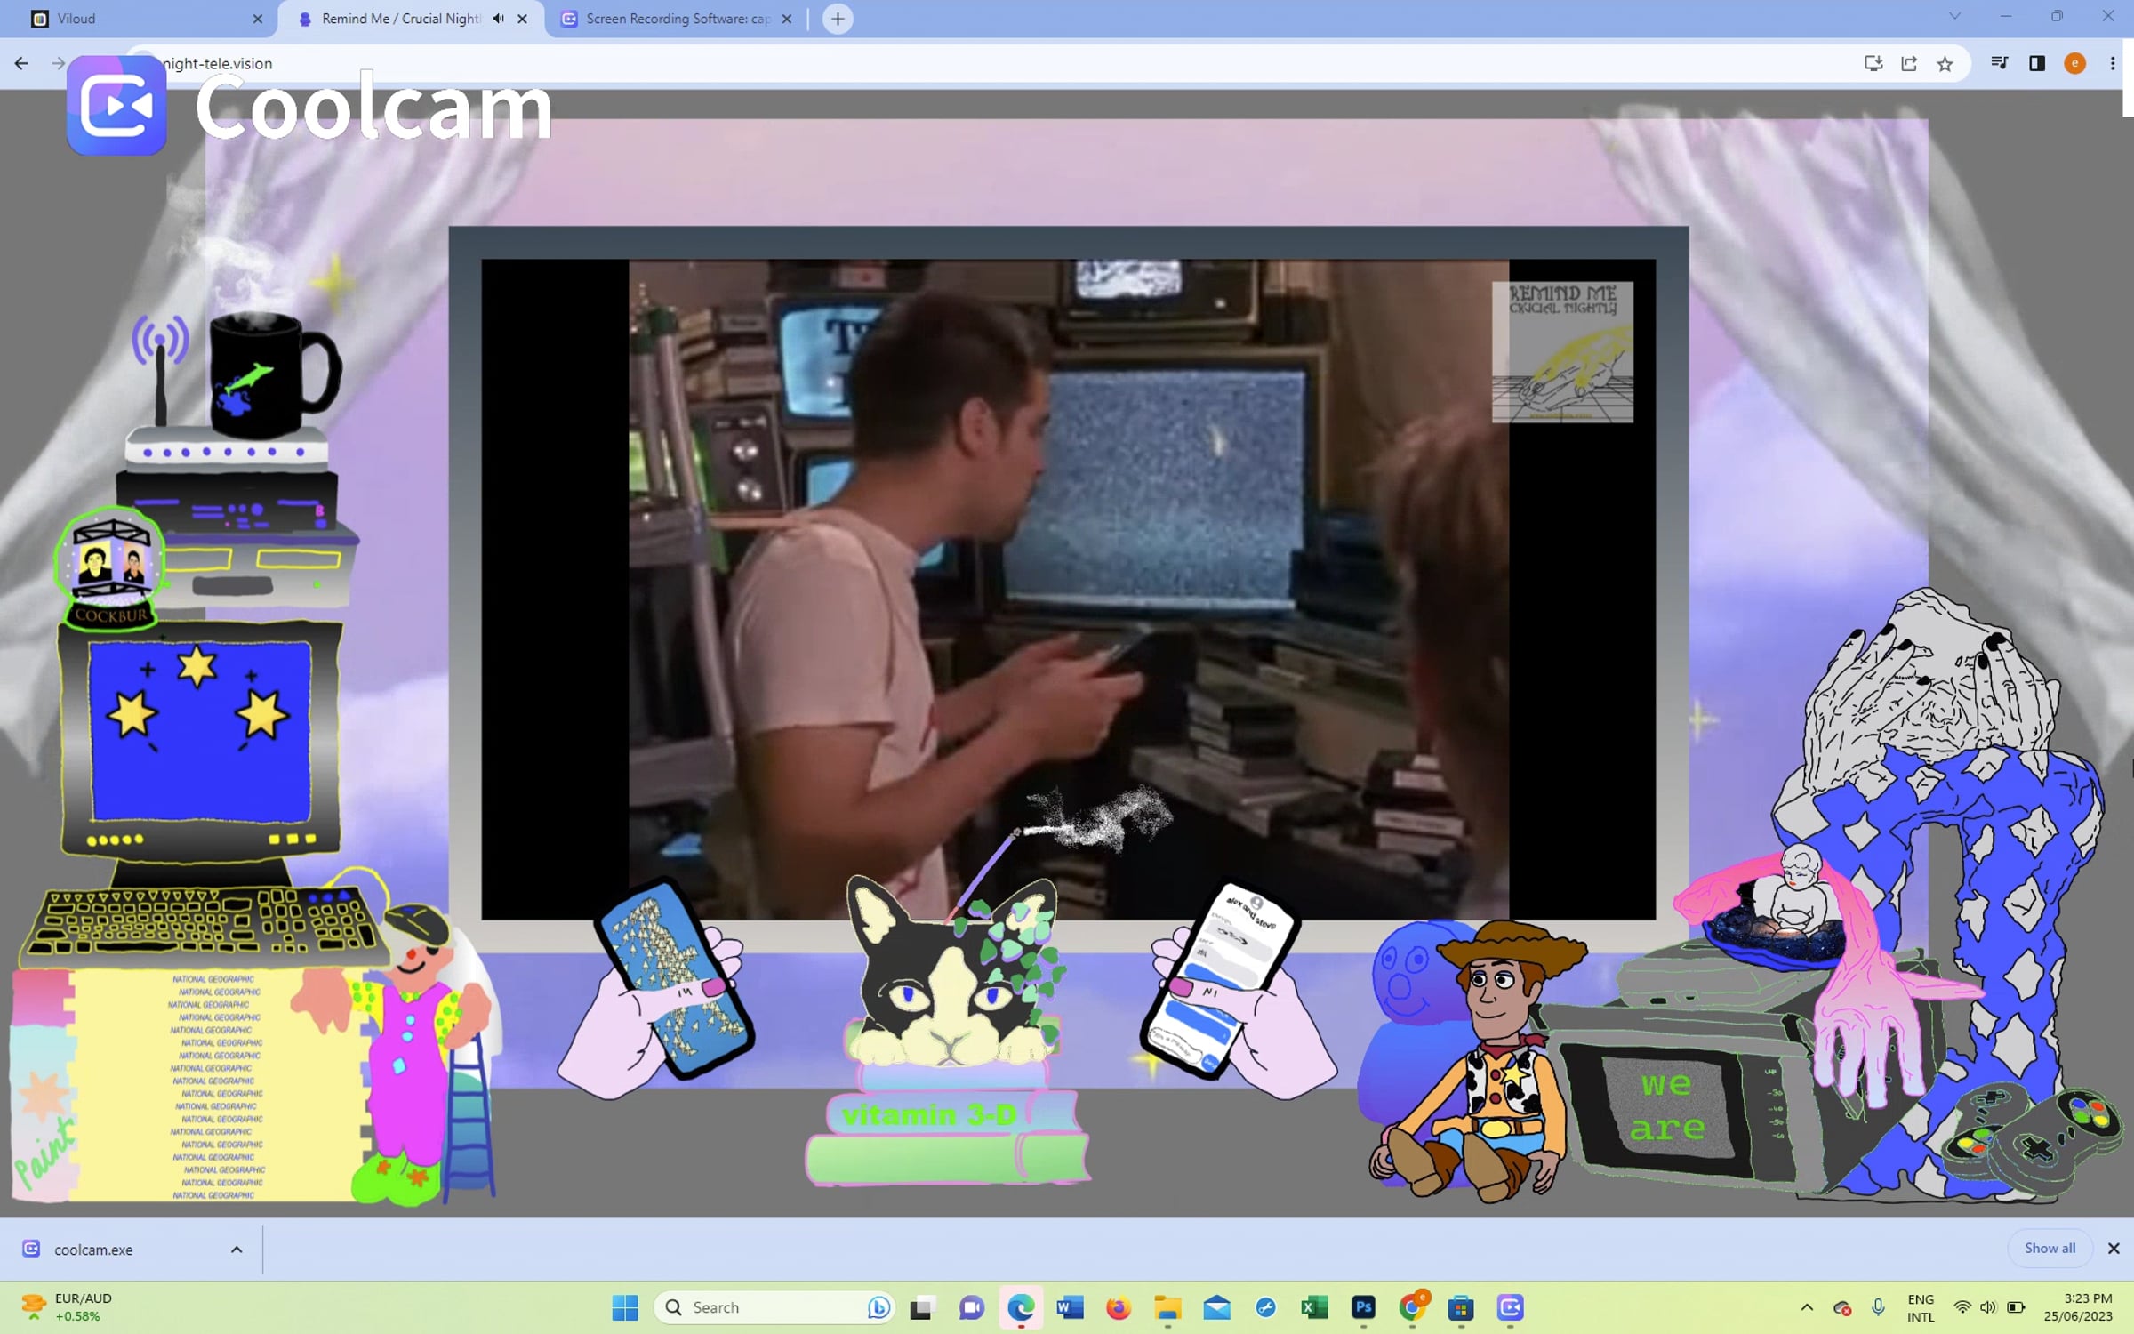This screenshot has width=2134, height=1334.
Task: Open a new browser tab
Action: (x=838, y=19)
